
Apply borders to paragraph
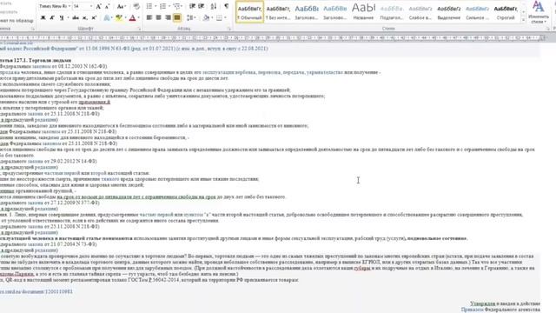click(219, 17)
